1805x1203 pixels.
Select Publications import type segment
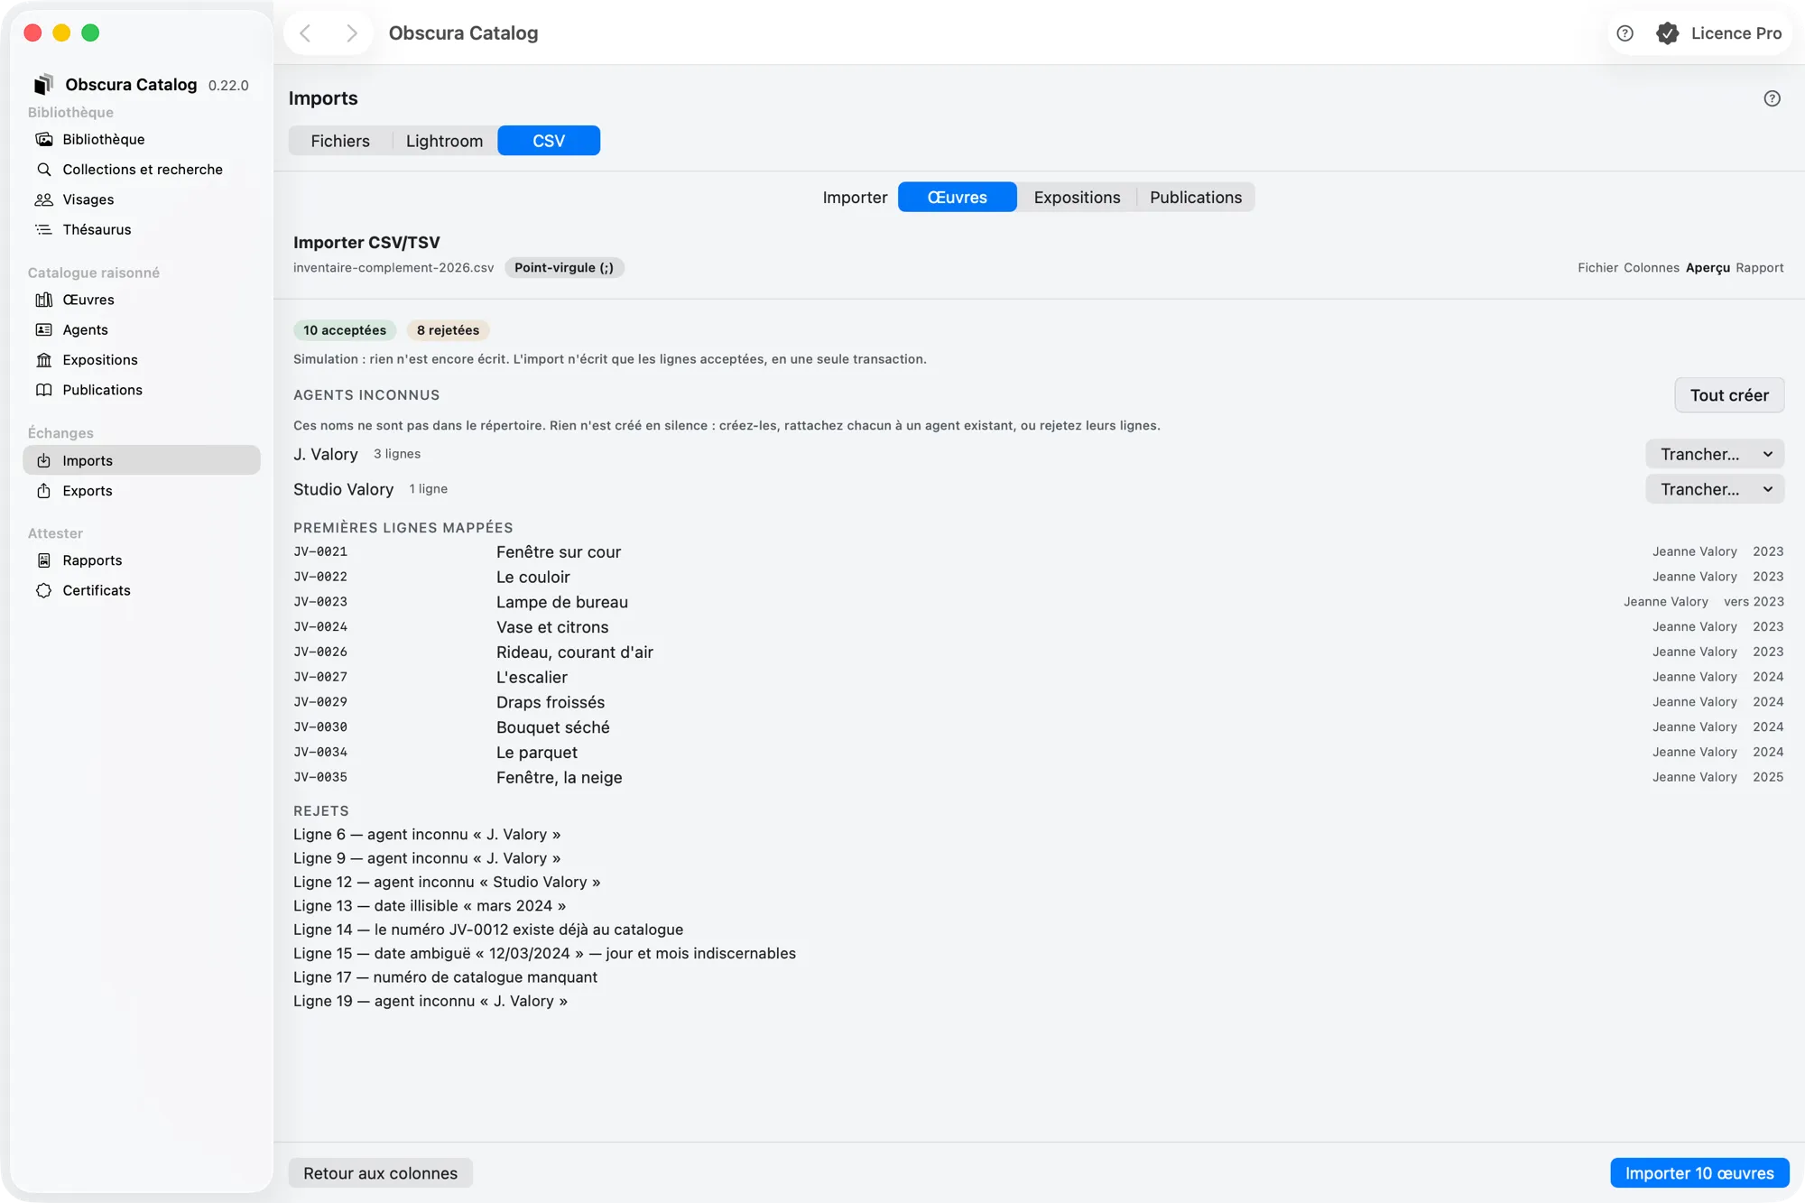pos(1196,198)
